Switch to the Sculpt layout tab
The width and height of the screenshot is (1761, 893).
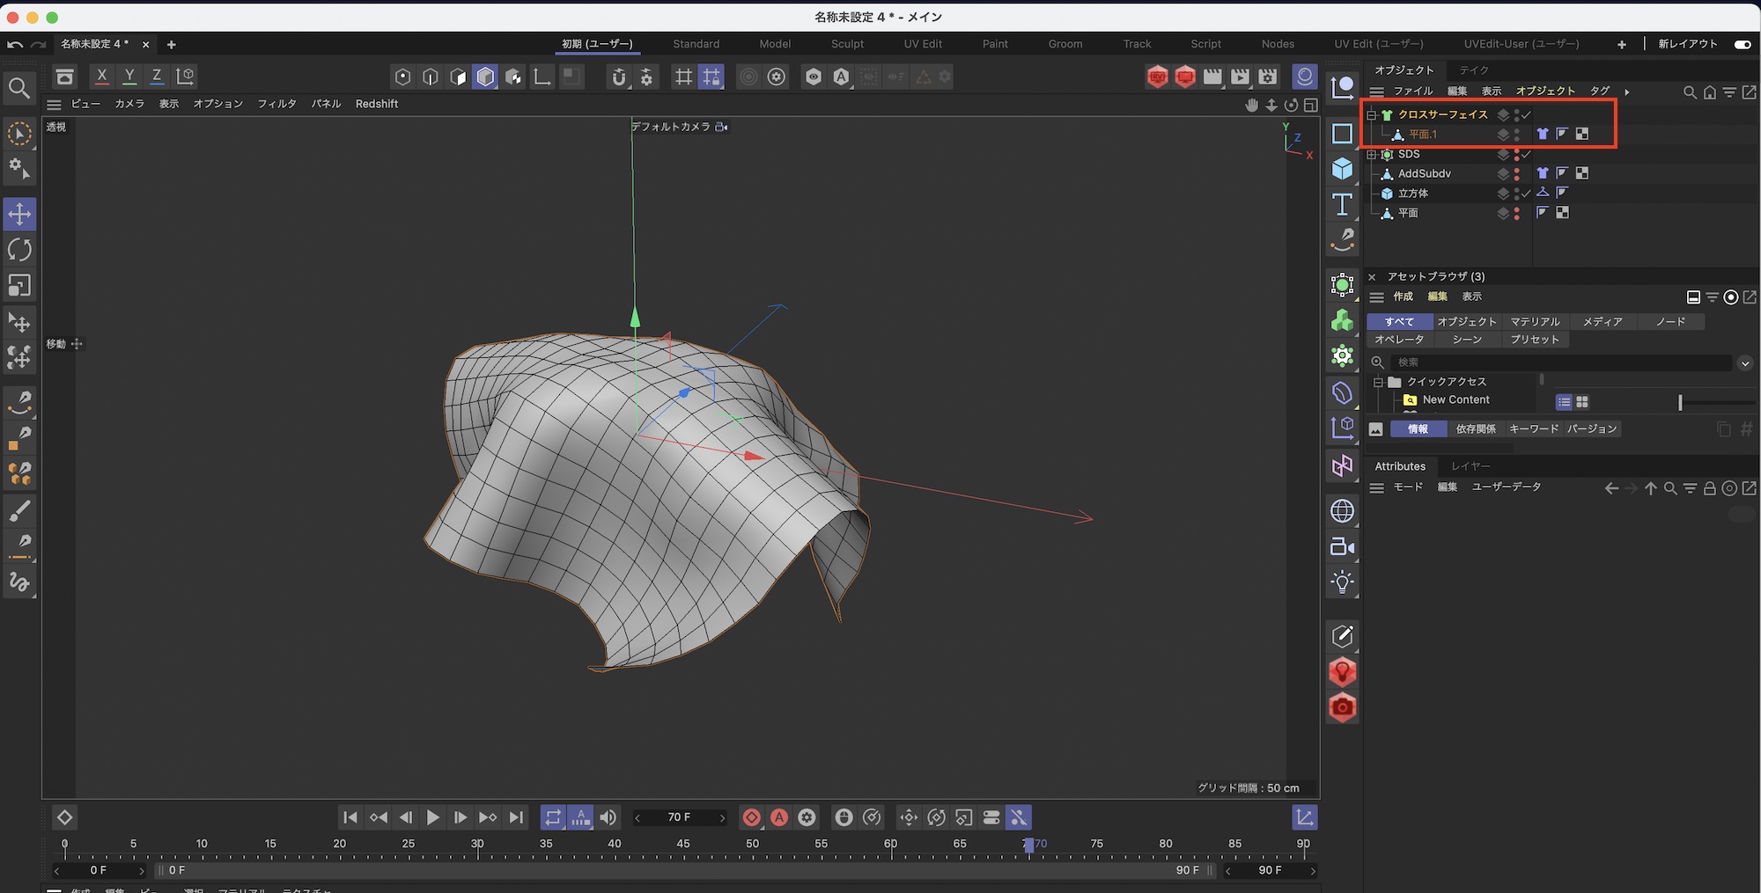847,44
